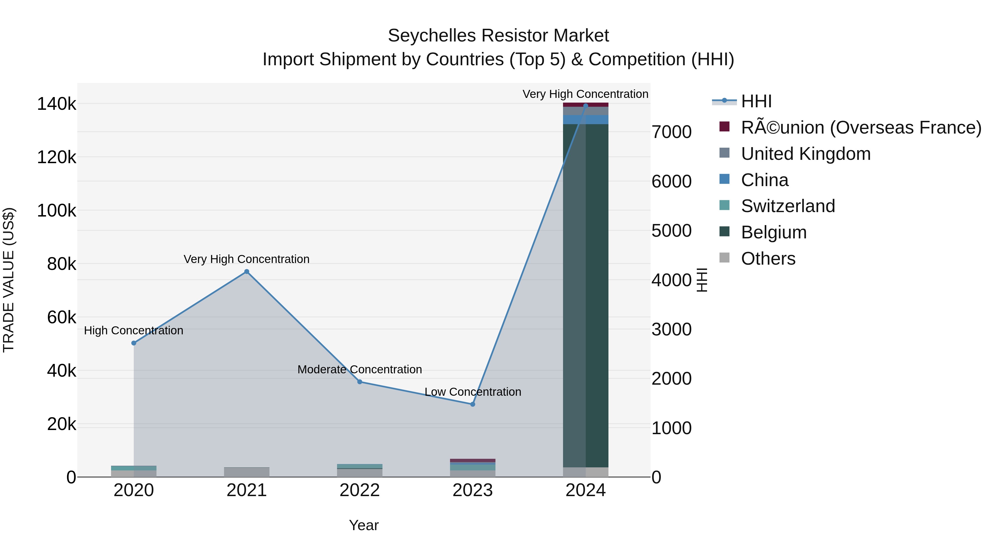997x560 pixels.
Task: Click the United Kingdom bar segment in 2024
Action: click(585, 111)
